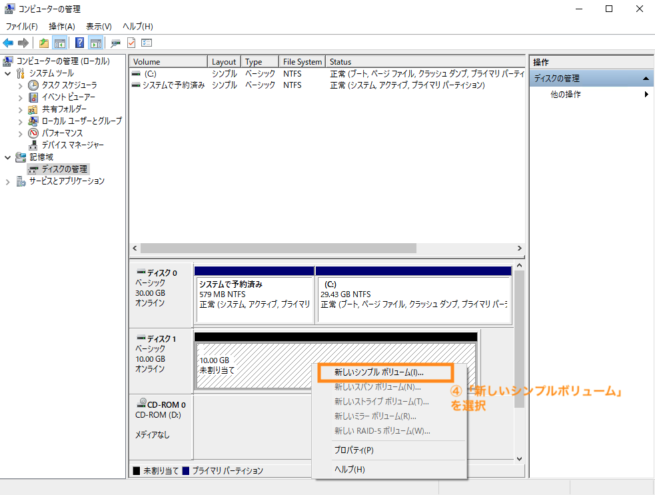Click left arrow of volume list scrollbar
655x495 pixels.
pyautogui.click(x=135, y=248)
